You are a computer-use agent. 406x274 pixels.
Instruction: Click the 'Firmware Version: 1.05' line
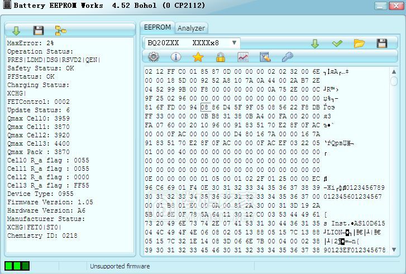tap(50, 202)
